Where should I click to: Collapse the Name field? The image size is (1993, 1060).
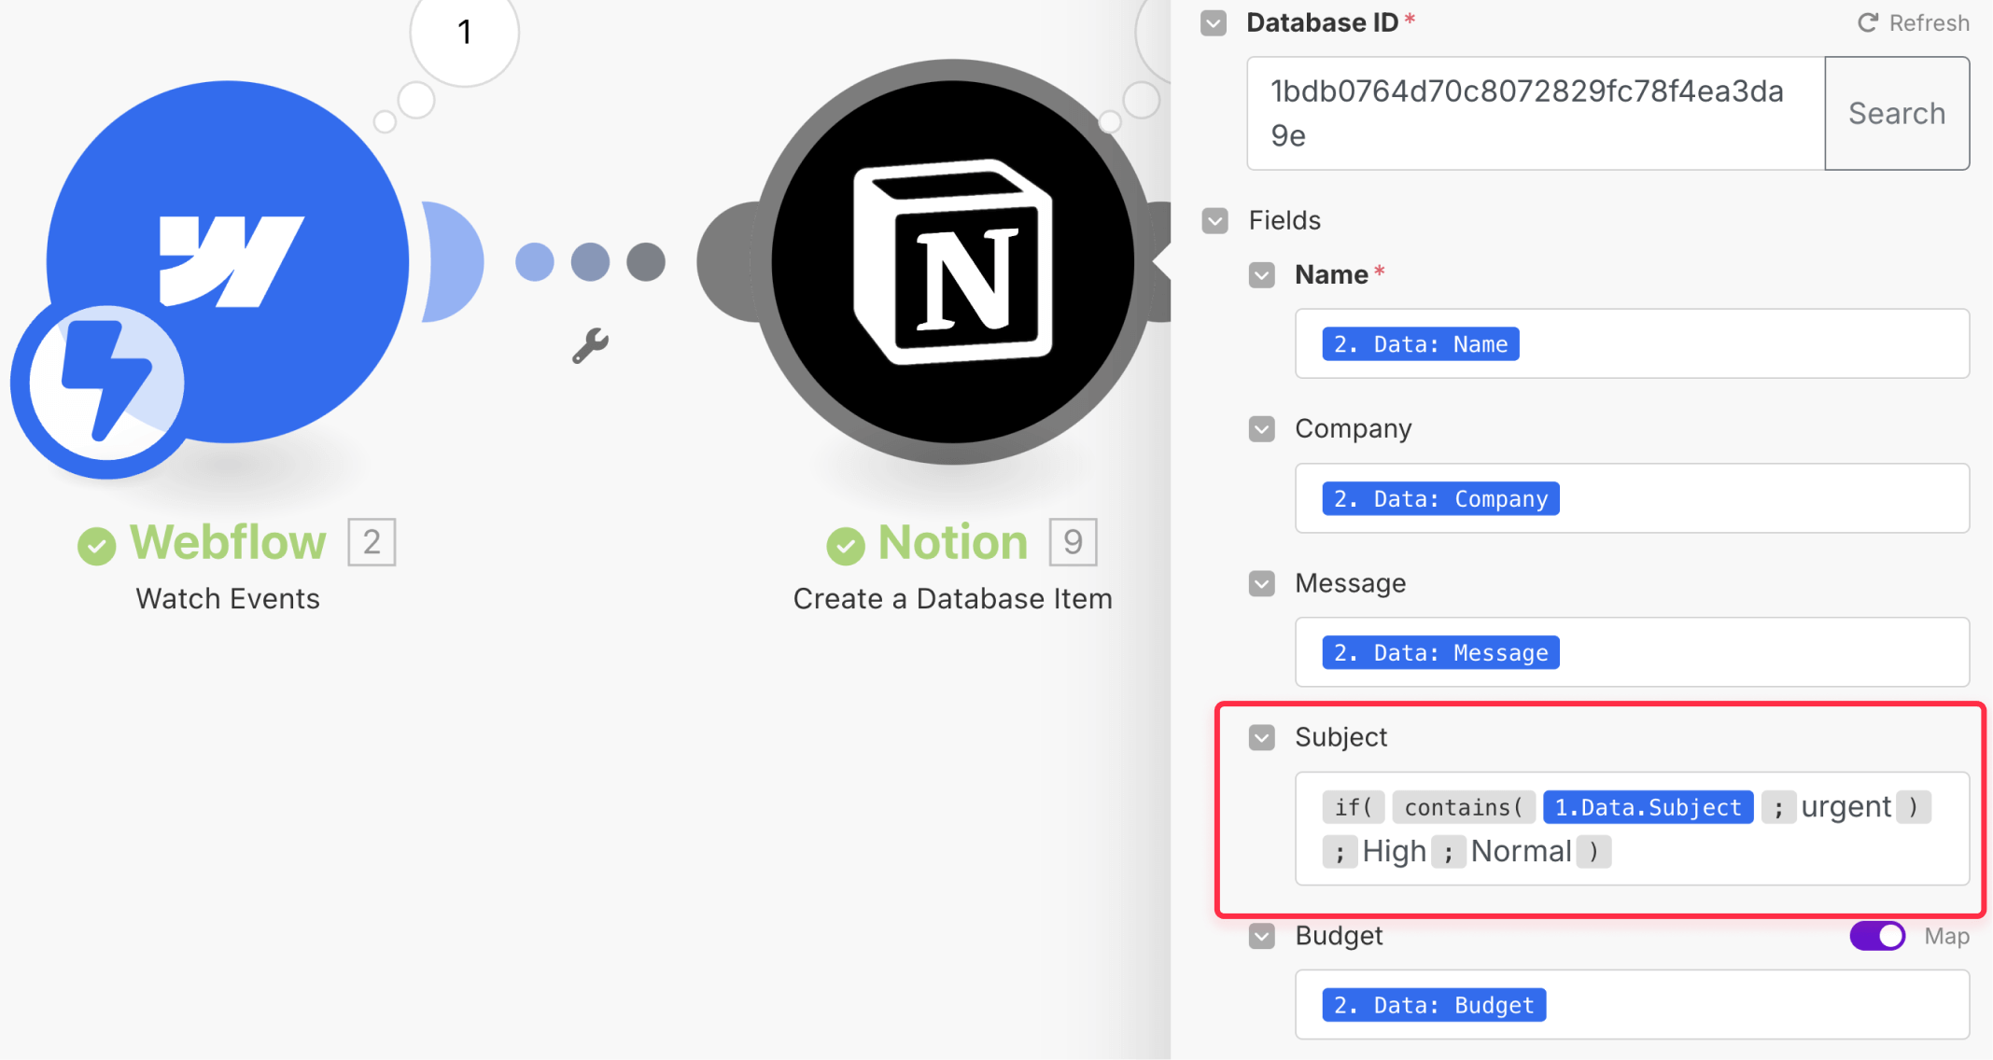point(1261,275)
